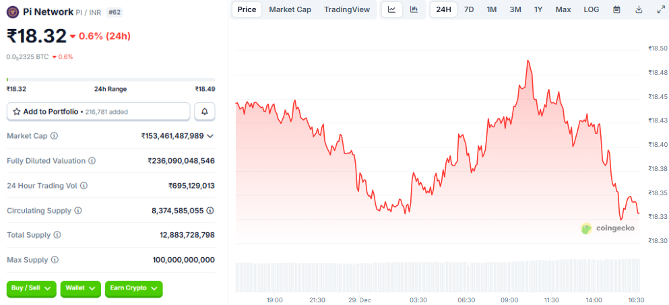Click info icon beside 8,374,585,055 value
This screenshot has width=669, height=305.
[x=210, y=211]
